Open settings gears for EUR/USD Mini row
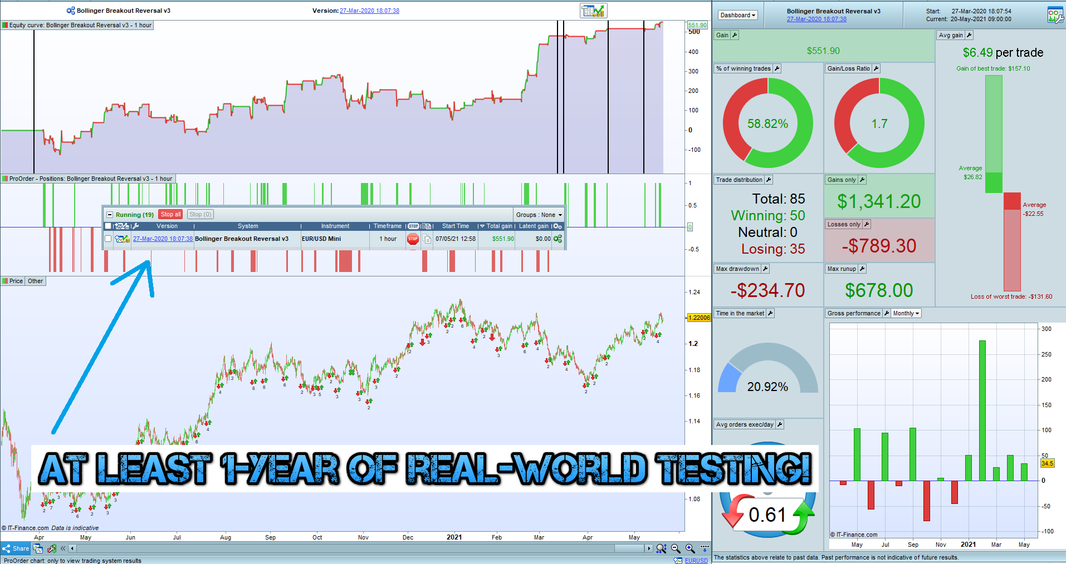 [x=558, y=239]
